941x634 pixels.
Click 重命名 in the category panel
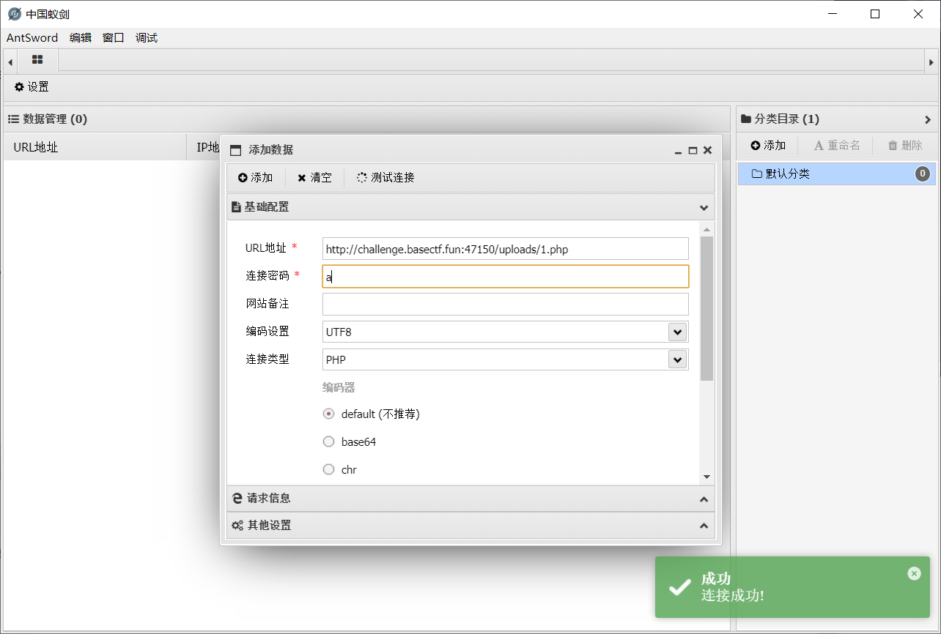pyautogui.click(x=837, y=146)
